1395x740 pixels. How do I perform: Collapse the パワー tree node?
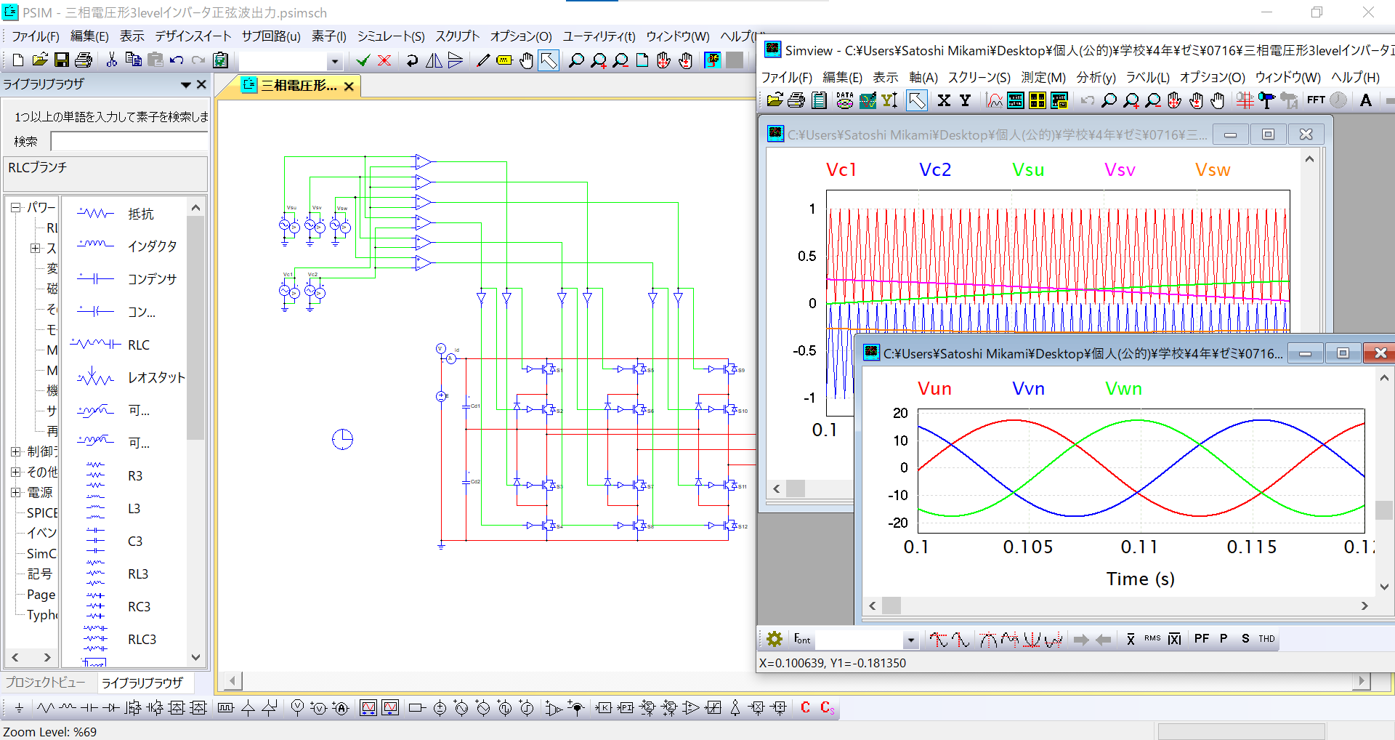(15, 207)
